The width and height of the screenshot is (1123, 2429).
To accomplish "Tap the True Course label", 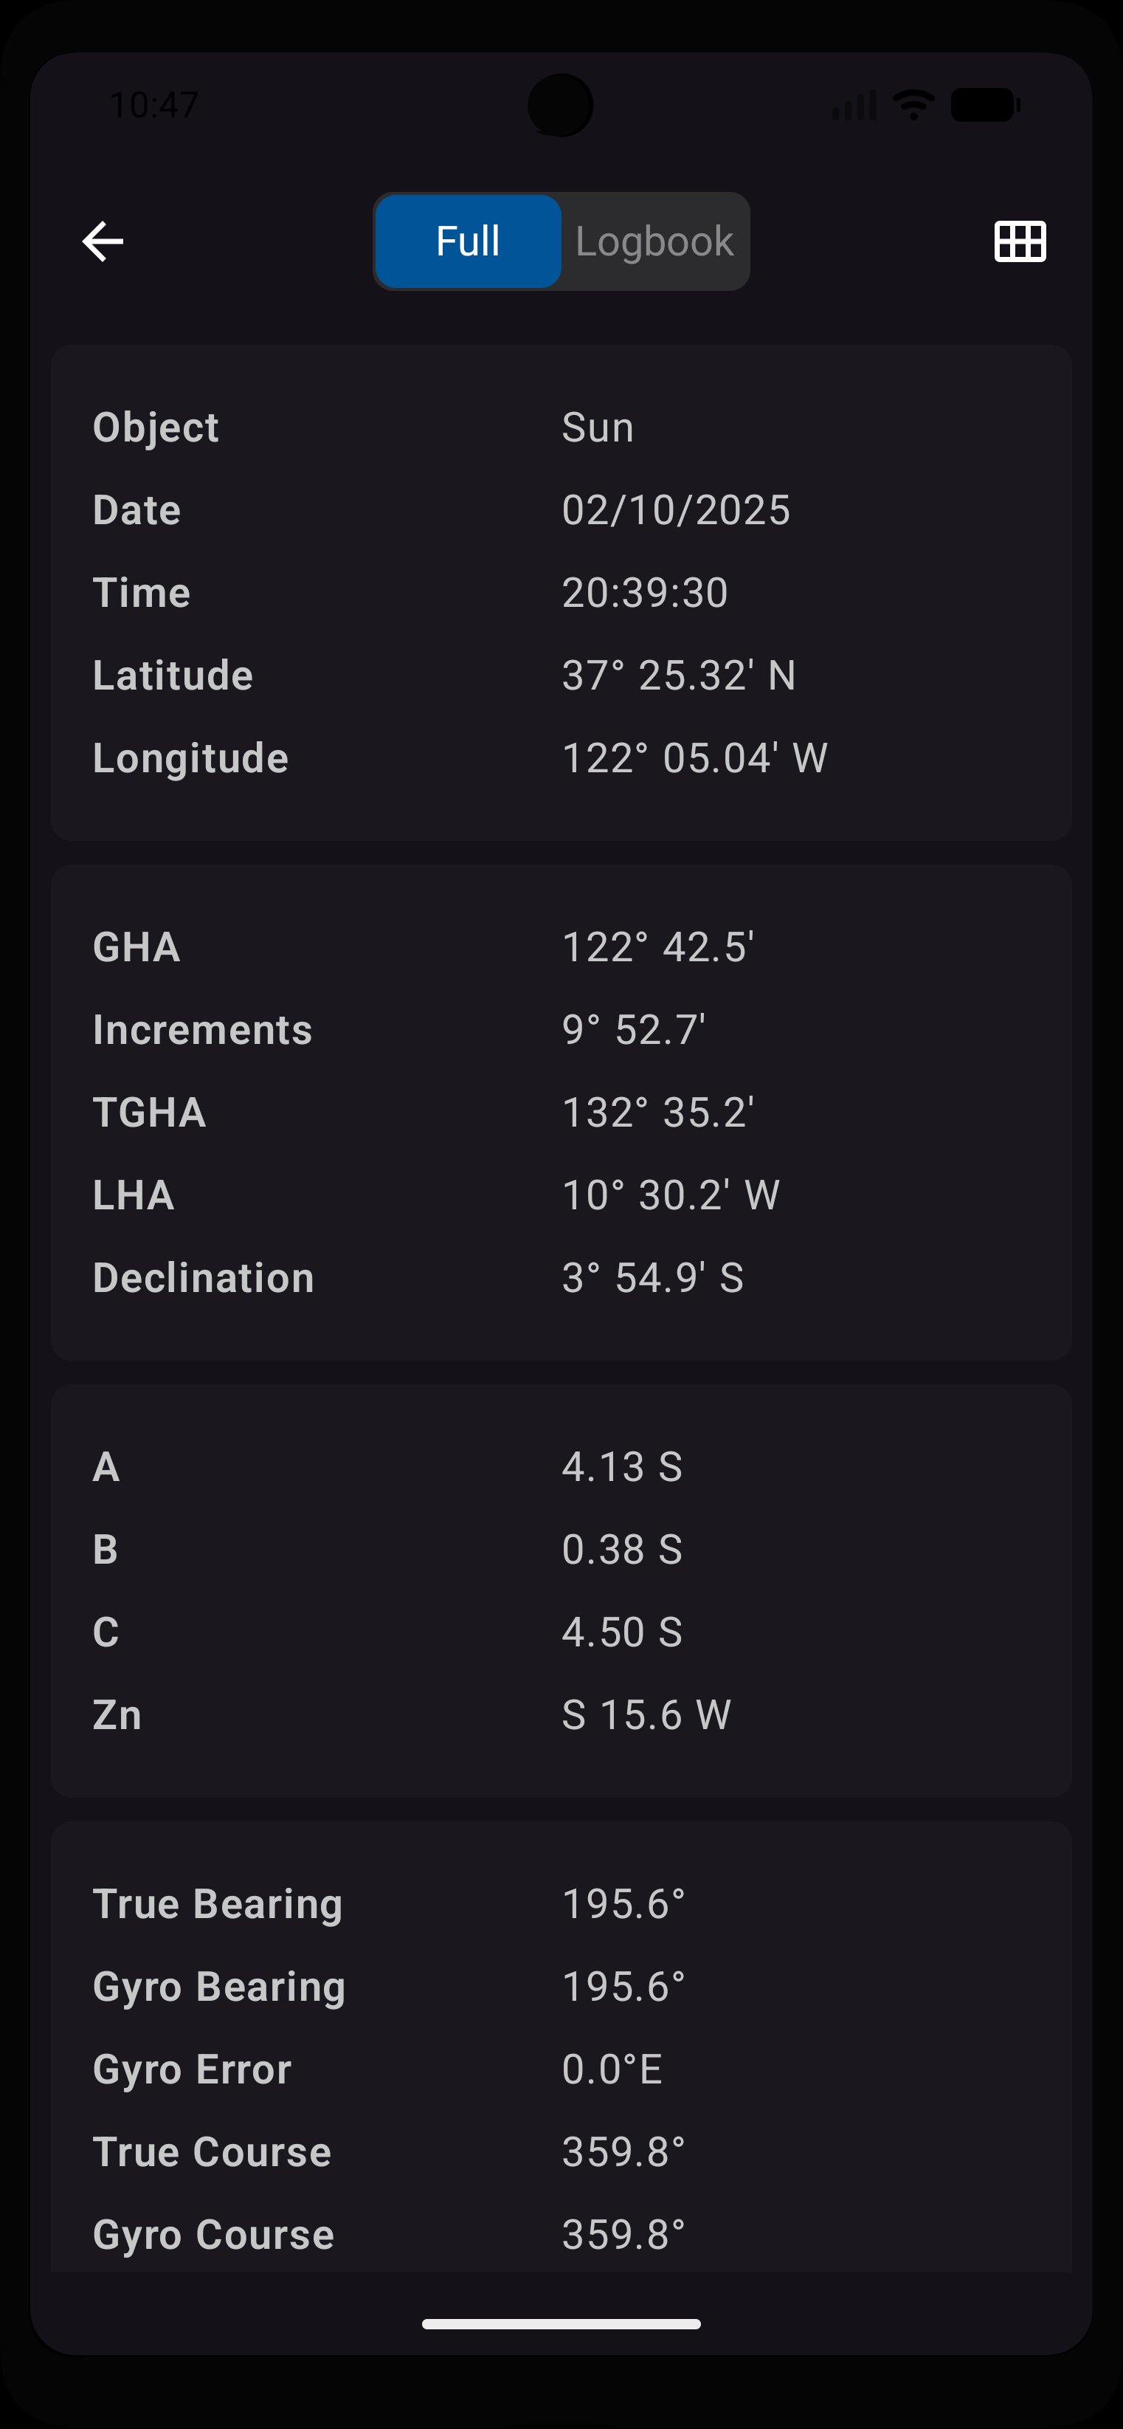I will click(212, 2153).
